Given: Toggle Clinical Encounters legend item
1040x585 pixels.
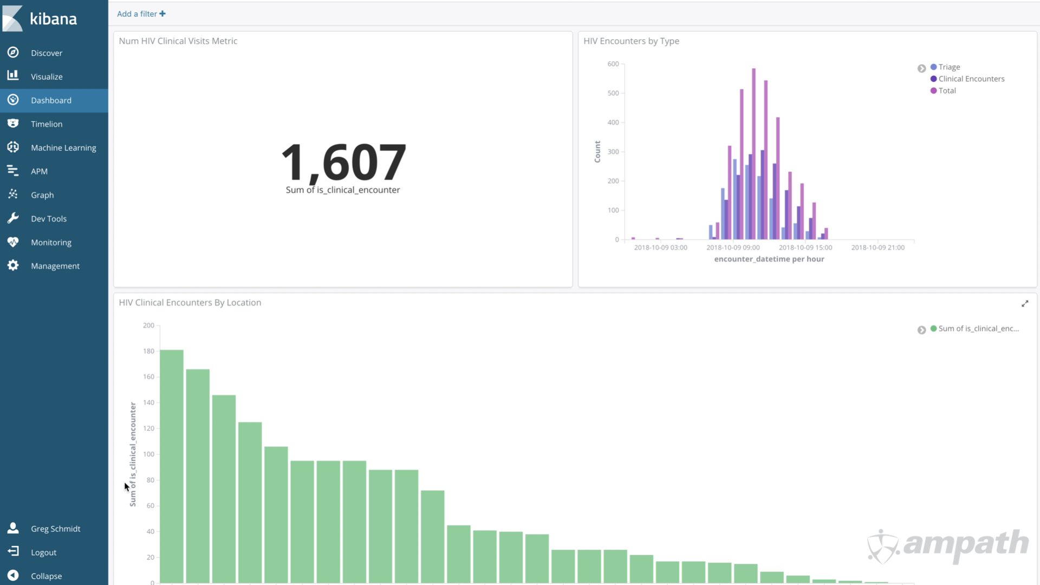Looking at the screenshot, I should [971, 78].
